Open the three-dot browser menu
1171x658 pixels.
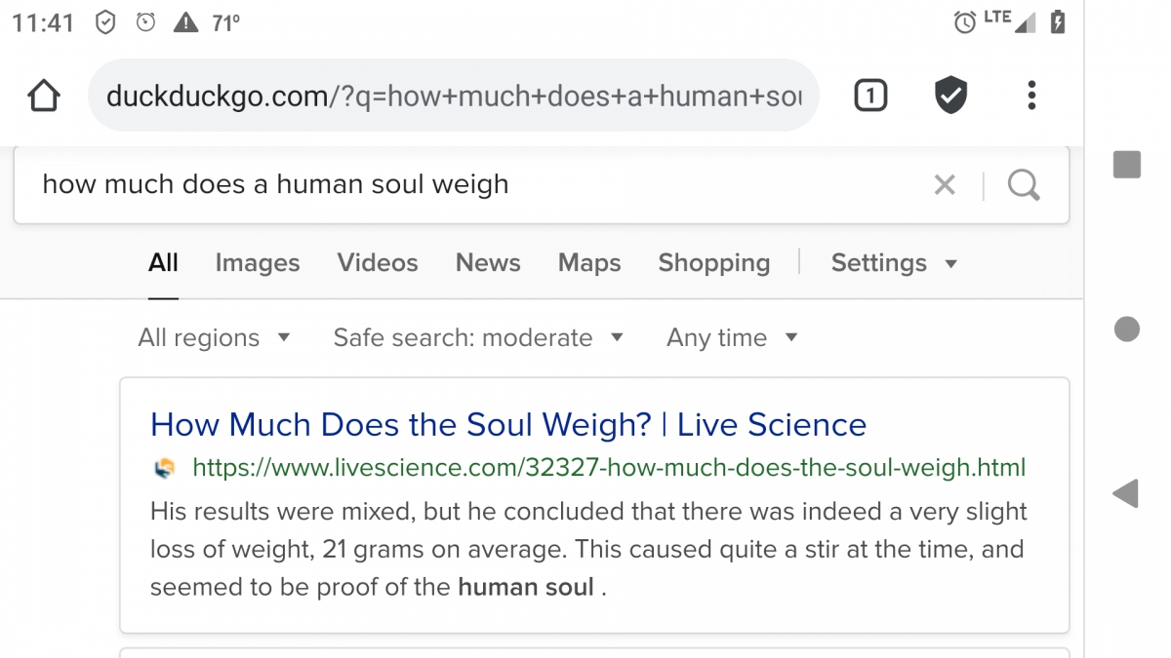(x=1031, y=96)
